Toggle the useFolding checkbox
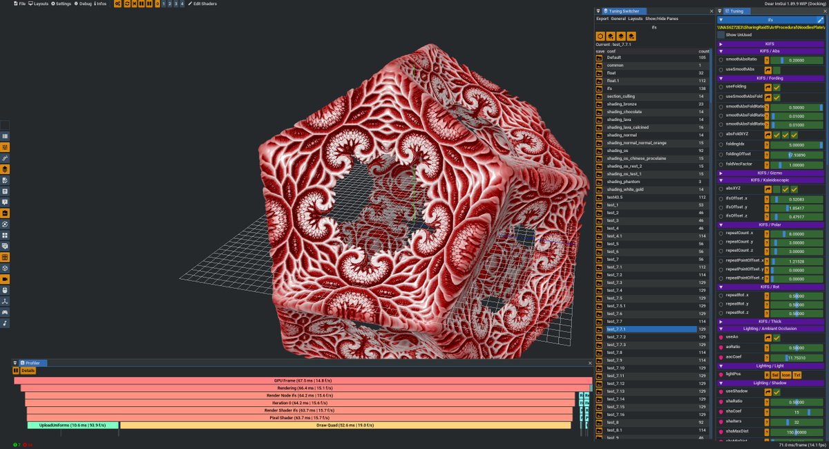Image resolution: width=829 pixels, height=449 pixels. click(776, 88)
